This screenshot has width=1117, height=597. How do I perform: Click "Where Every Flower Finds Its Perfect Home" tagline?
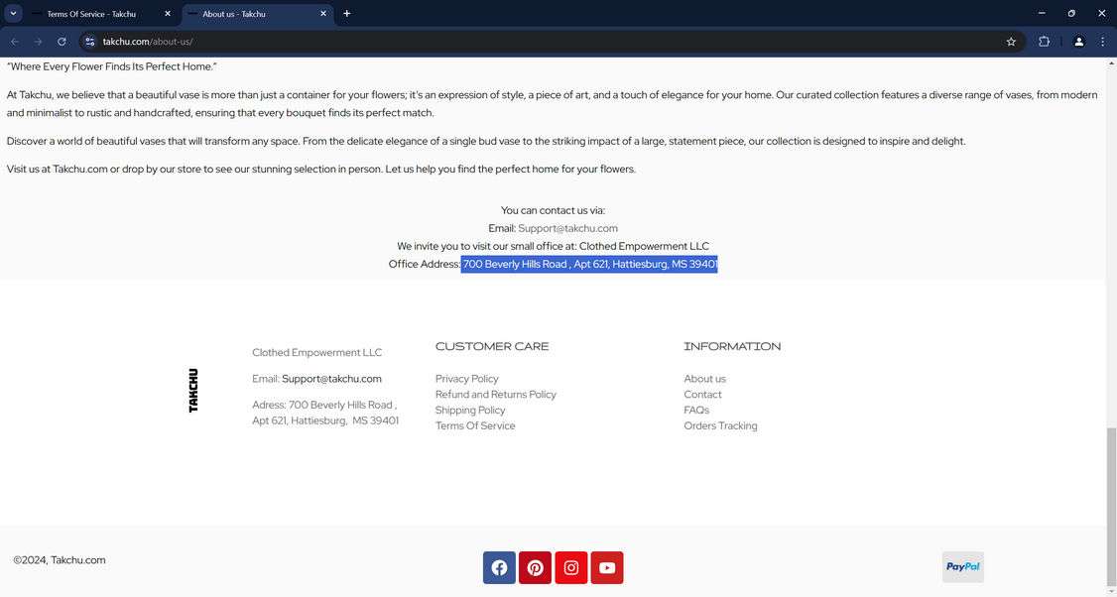pyautogui.click(x=112, y=67)
